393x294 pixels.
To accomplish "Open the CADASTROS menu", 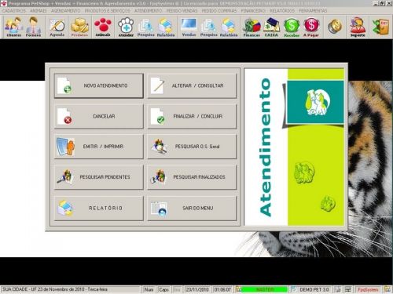I will pyautogui.click(x=14, y=11).
